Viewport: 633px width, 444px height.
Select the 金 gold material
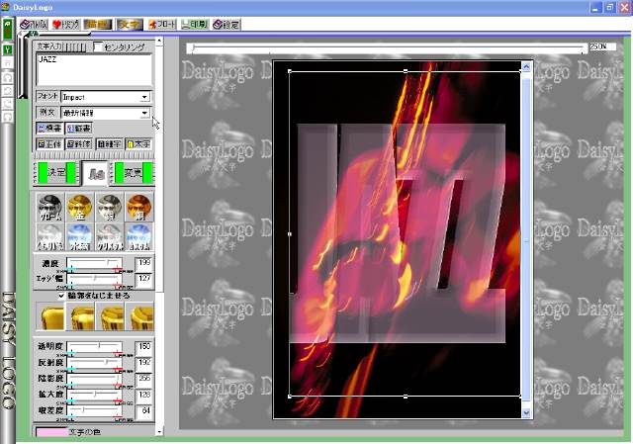click(80, 208)
